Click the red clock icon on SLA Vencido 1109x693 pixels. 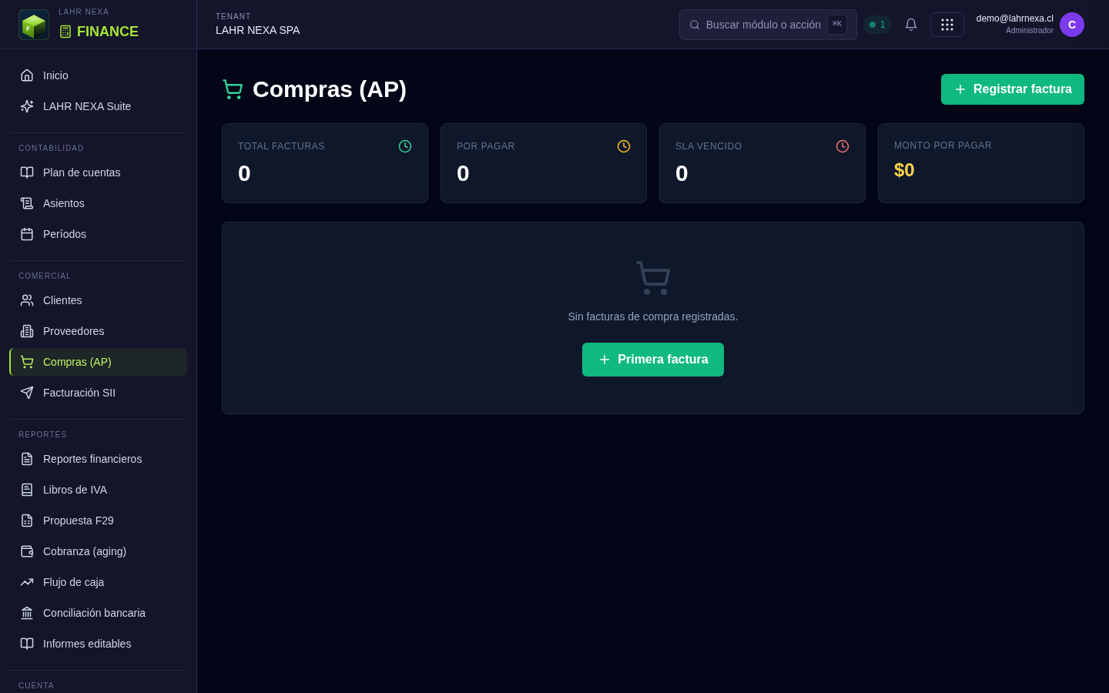click(x=843, y=146)
